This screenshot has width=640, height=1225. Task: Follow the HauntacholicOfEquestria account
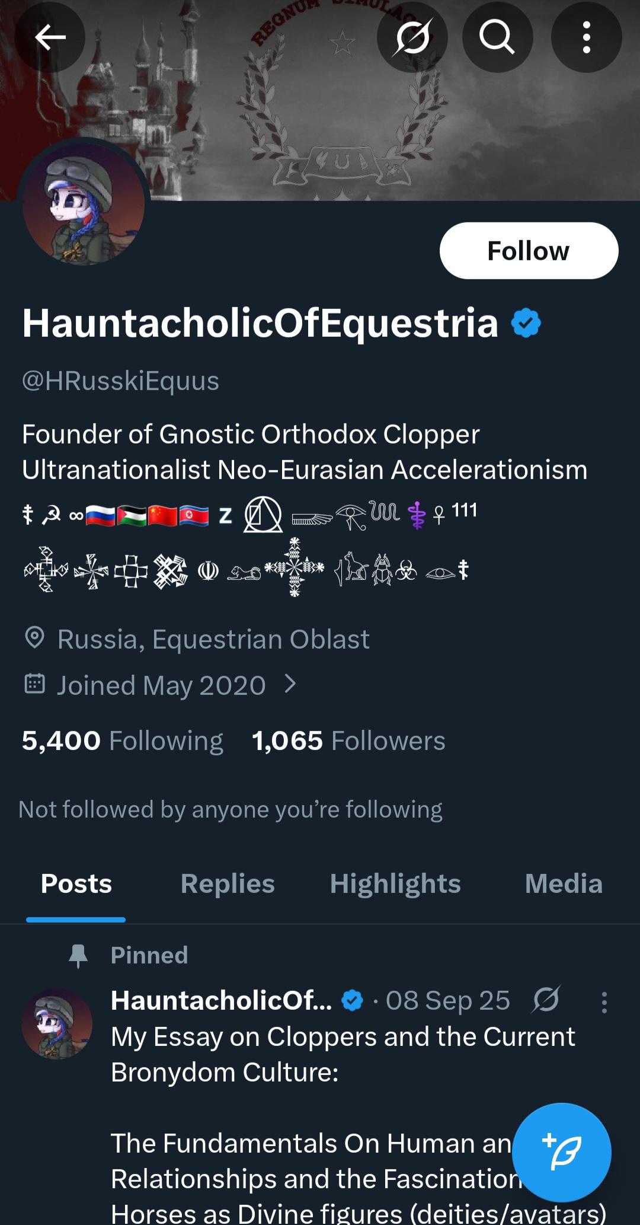click(529, 251)
